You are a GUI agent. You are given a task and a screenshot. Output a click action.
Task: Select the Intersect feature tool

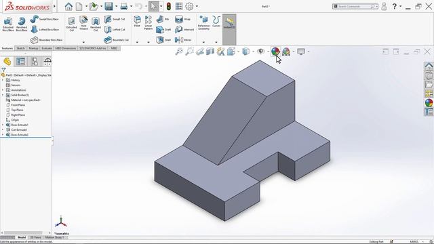tap(184, 29)
